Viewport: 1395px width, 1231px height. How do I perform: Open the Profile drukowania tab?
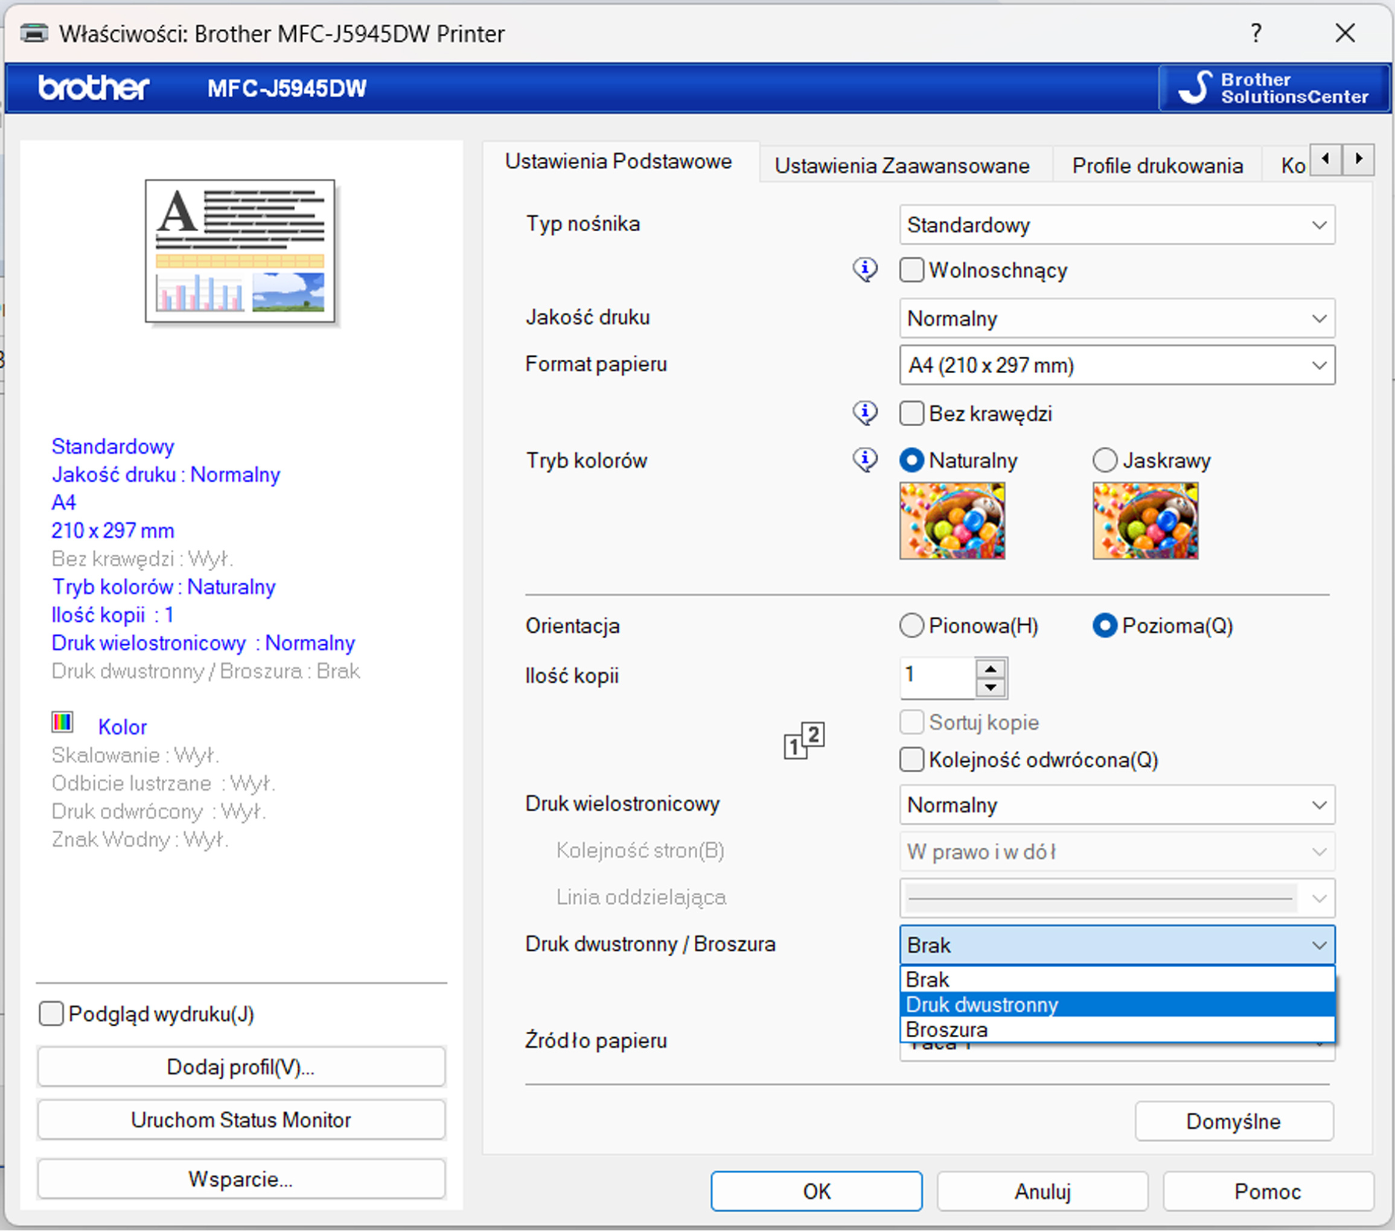pyautogui.click(x=1157, y=165)
